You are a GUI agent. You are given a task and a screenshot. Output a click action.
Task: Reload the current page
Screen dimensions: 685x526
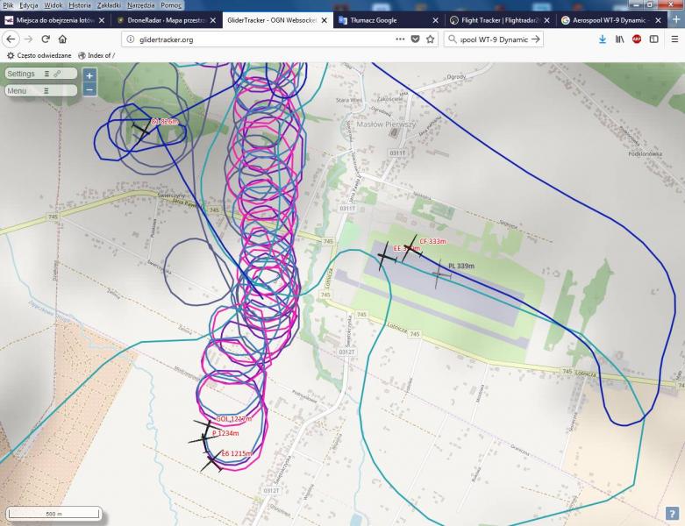tap(45, 39)
